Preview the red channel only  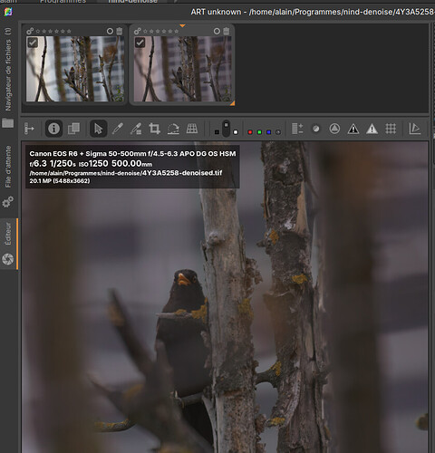point(250,132)
